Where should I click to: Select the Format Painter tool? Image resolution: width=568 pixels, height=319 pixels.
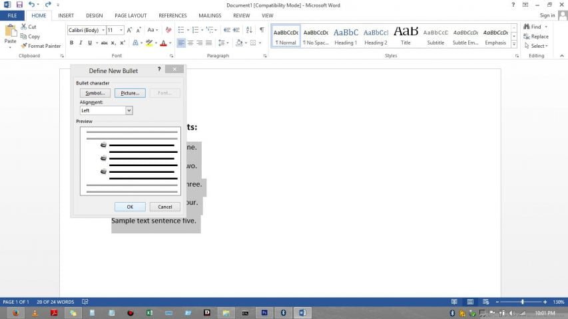click(x=41, y=46)
